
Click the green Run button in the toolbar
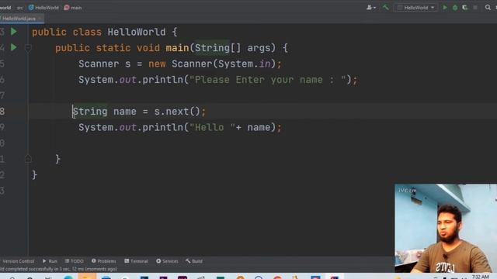pyautogui.click(x=445, y=7)
